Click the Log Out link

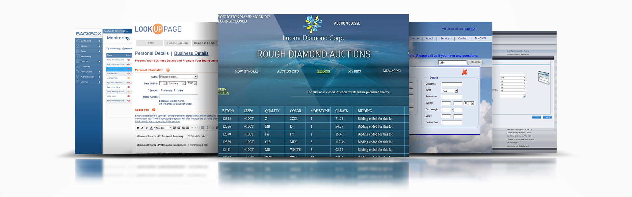[470, 29]
